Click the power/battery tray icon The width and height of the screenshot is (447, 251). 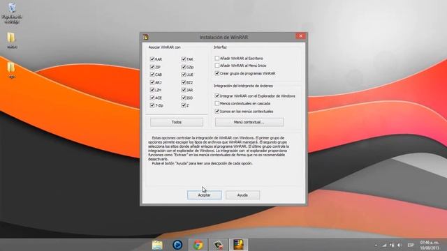tap(393, 245)
